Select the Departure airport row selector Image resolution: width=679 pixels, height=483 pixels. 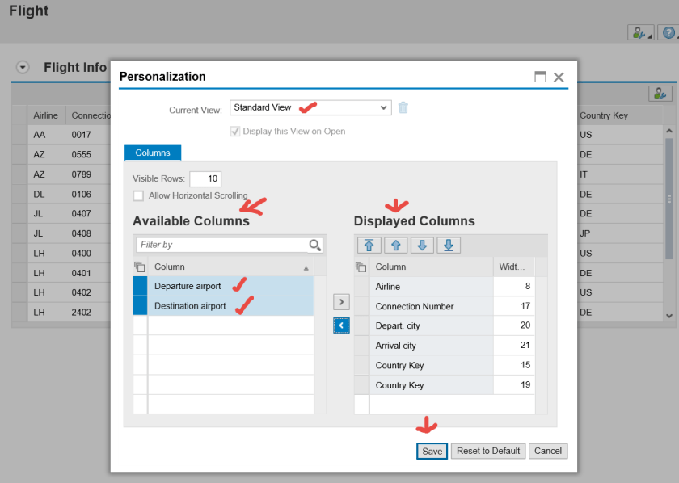140,286
